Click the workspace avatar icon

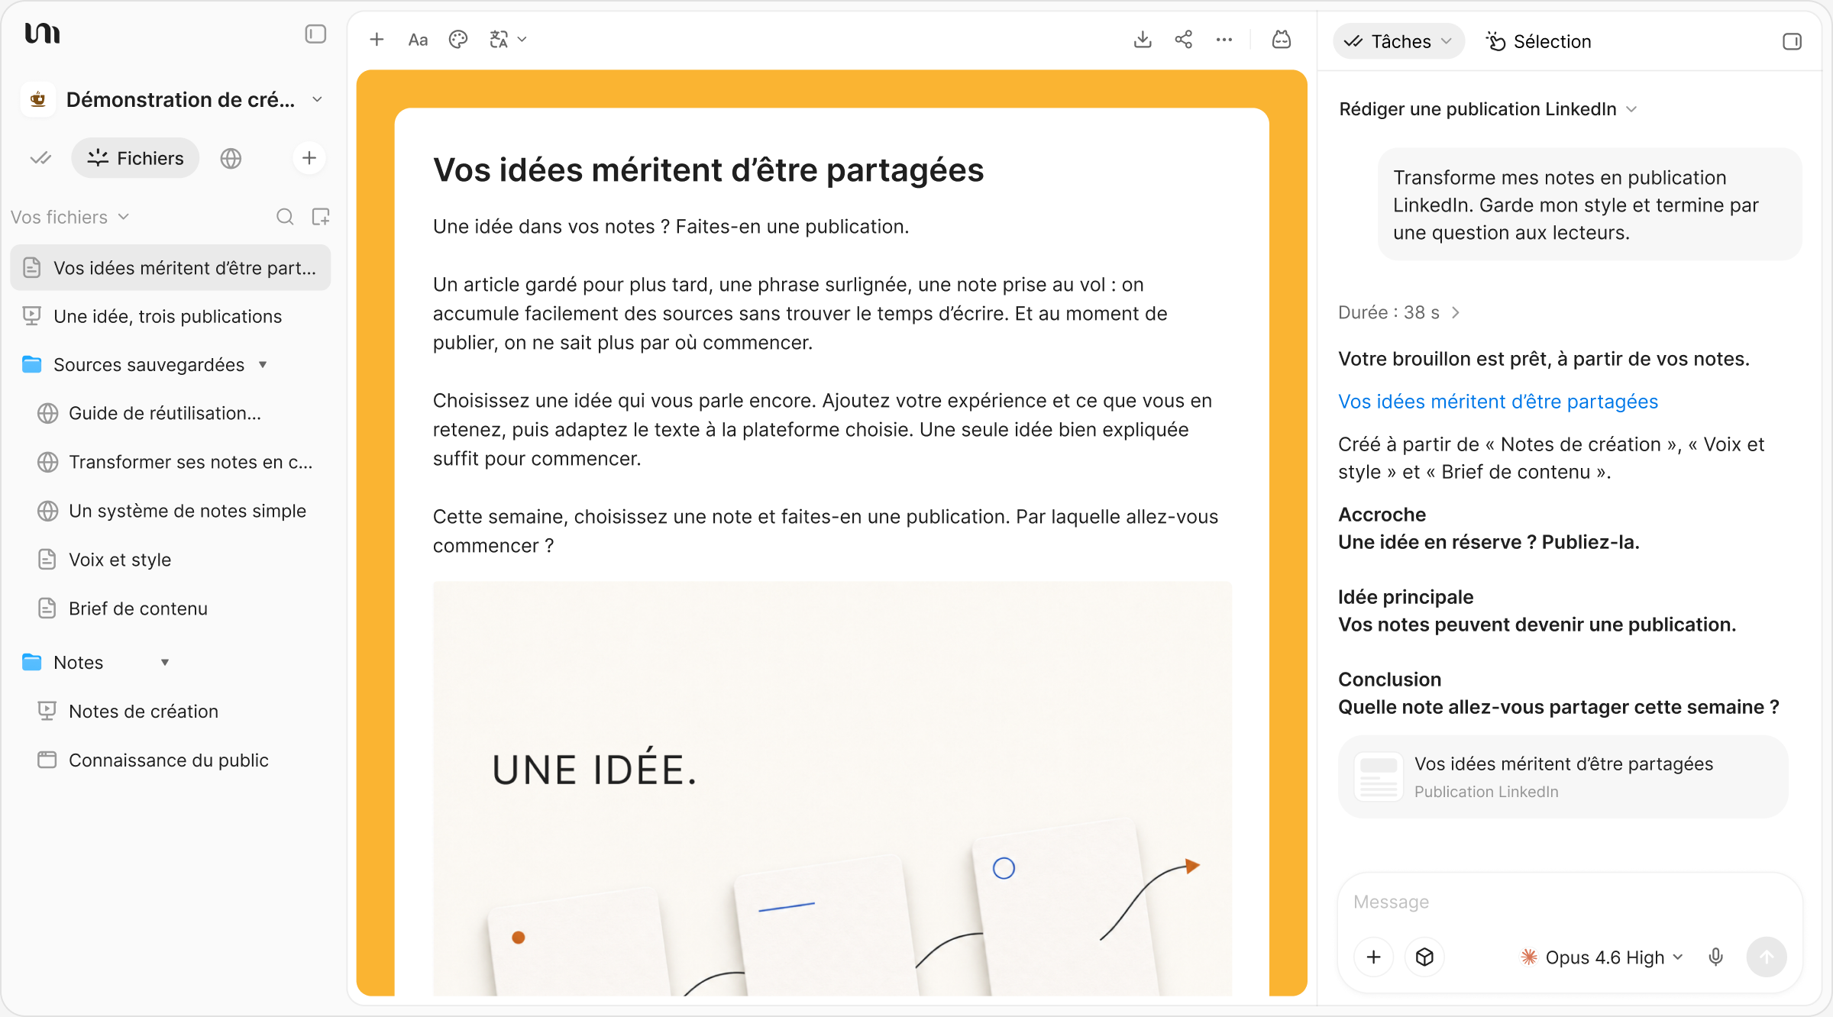coord(38,99)
